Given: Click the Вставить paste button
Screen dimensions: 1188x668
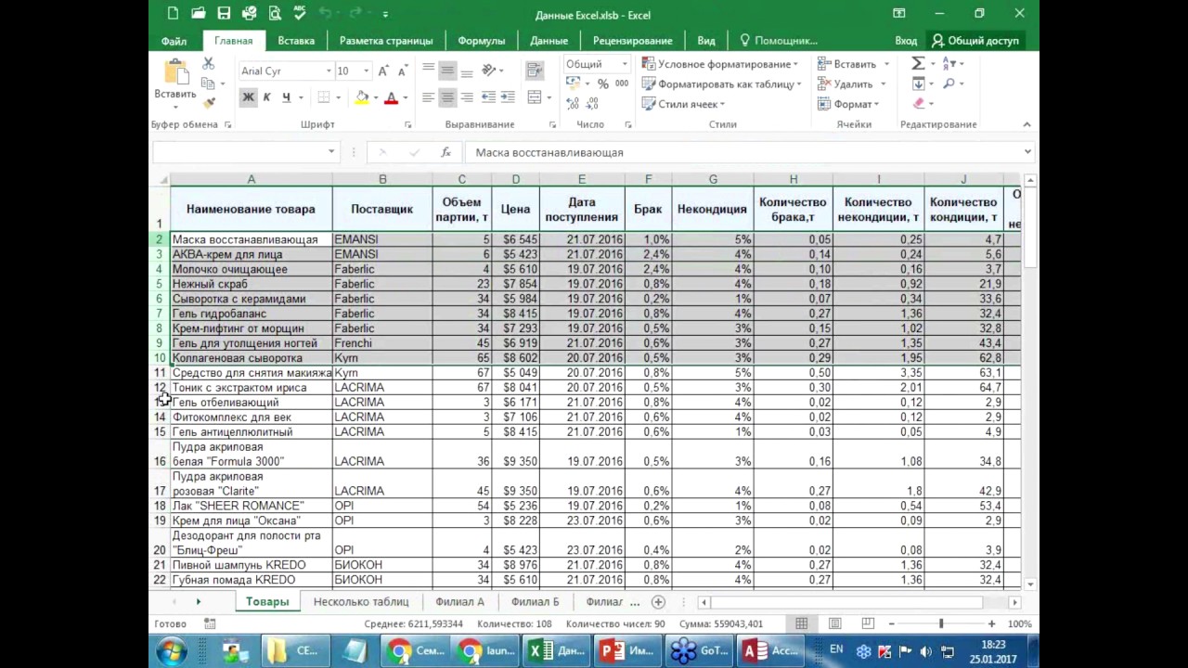Looking at the screenshot, I should 175,83.
